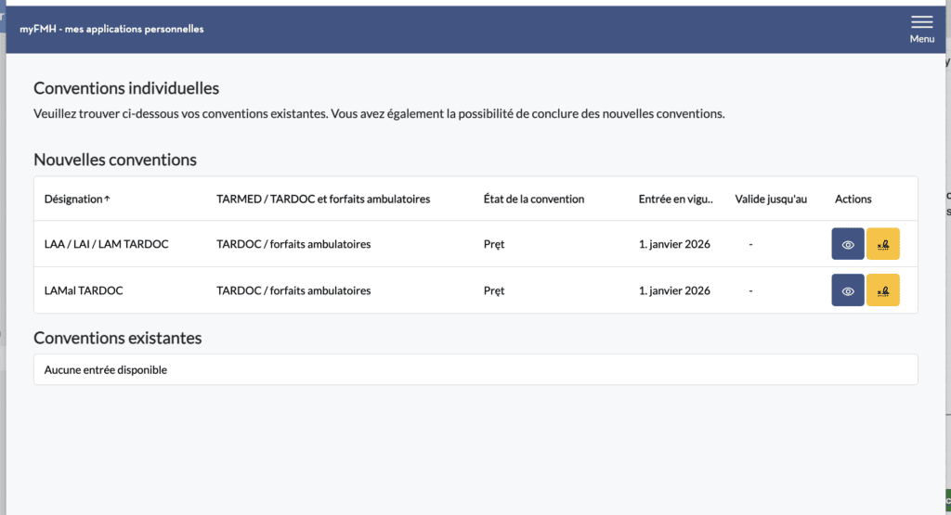Click the Nouvelles conventions heading
This screenshot has width=951, height=515.
click(115, 160)
